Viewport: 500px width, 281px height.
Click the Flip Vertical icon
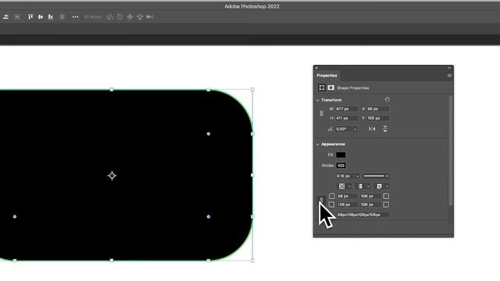coord(385,129)
